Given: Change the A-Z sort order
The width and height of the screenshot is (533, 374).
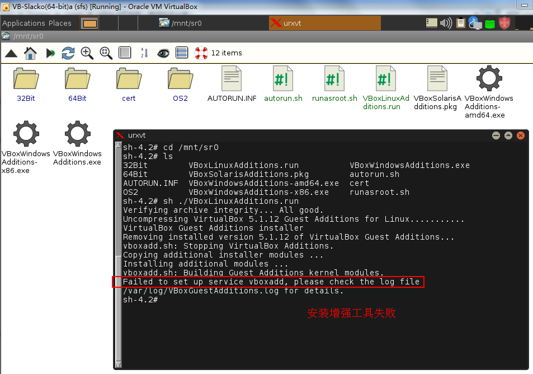Looking at the screenshot, I should tap(144, 53).
